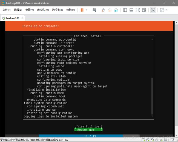This screenshot has width=178, height=142.
Task: Click the 'finalizing installation' log line
Action: (x=46, y=89)
